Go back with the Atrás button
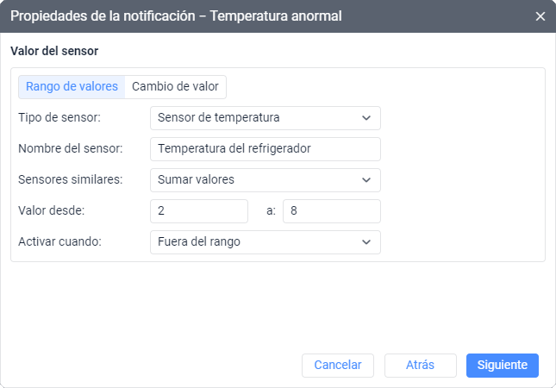The width and height of the screenshot is (556, 388). point(420,365)
